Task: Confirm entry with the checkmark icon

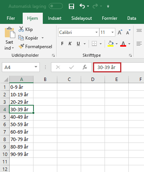Action: [x=71, y=67]
